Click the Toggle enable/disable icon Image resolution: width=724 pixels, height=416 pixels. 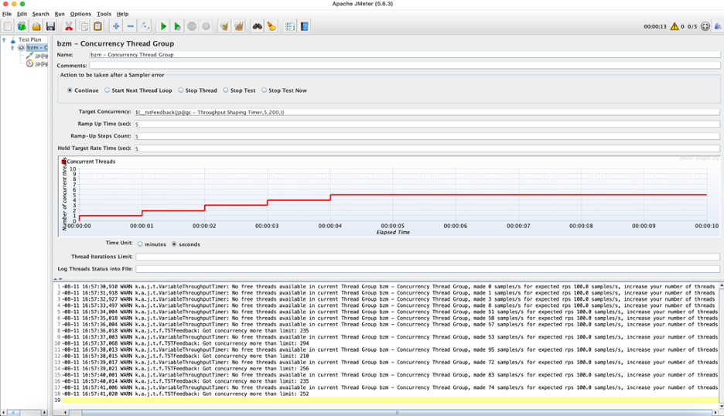tap(145, 26)
